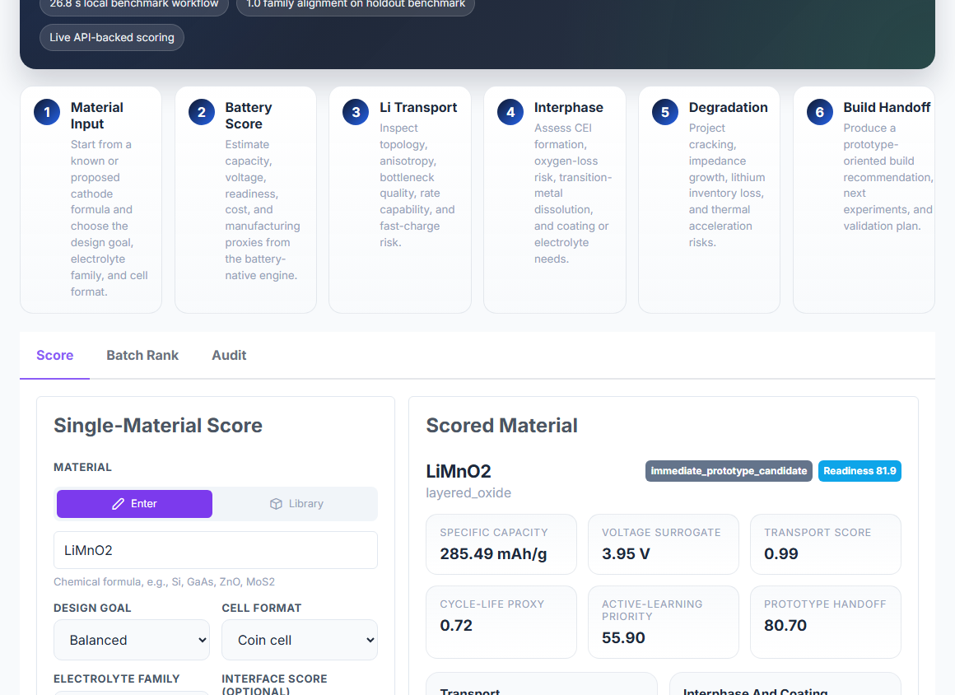Click the Scored Material heading
This screenshot has height=695, width=955.
[x=501, y=425]
